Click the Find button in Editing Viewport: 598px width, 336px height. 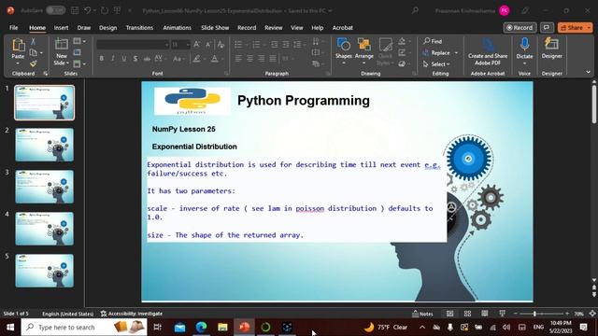click(x=433, y=41)
